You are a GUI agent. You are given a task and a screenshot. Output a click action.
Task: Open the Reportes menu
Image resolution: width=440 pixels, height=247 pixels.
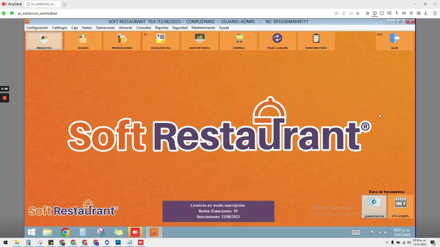click(162, 28)
